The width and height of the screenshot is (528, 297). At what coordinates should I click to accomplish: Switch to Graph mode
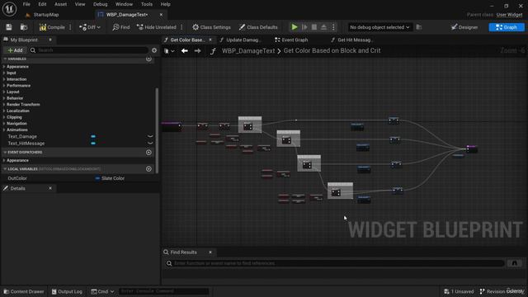tap(507, 27)
